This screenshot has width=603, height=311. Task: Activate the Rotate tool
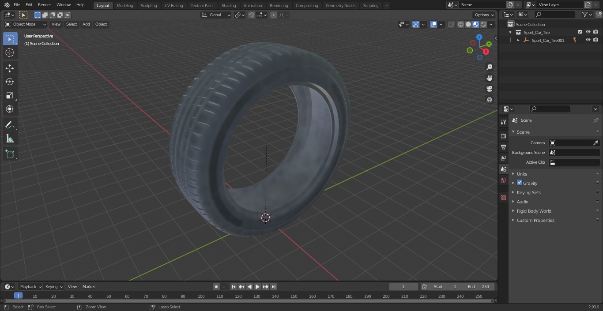coord(10,82)
